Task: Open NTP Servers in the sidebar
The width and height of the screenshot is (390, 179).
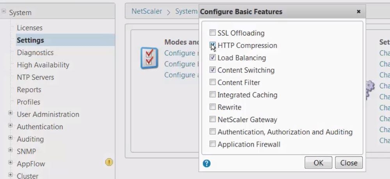Action: click(x=35, y=77)
